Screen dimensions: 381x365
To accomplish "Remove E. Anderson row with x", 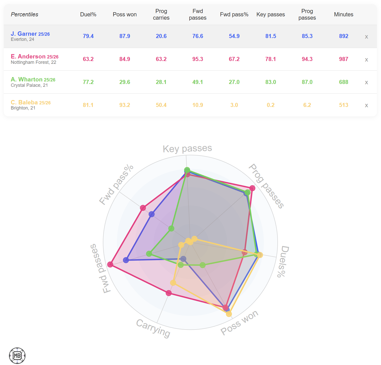I will (x=366, y=60).
